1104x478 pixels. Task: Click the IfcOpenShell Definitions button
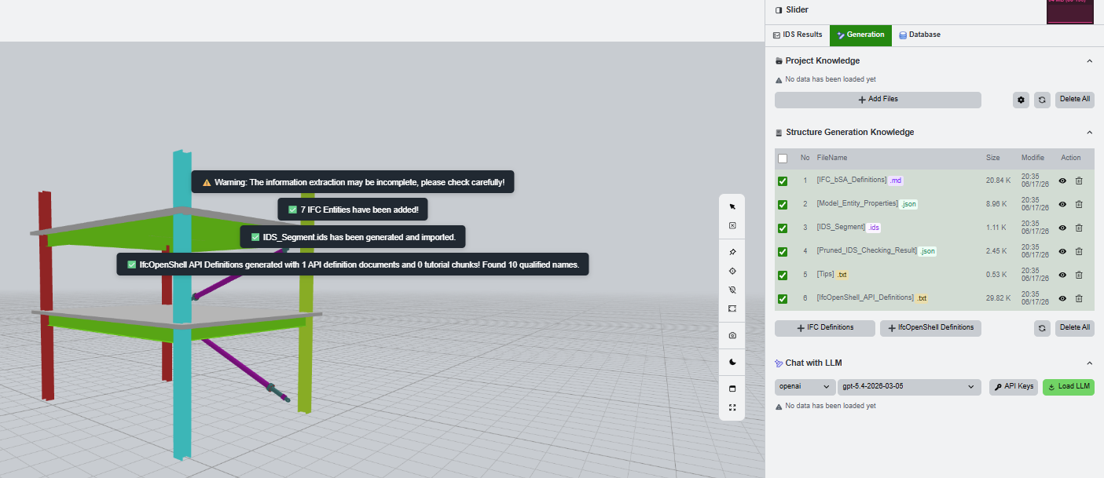point(930,328)
